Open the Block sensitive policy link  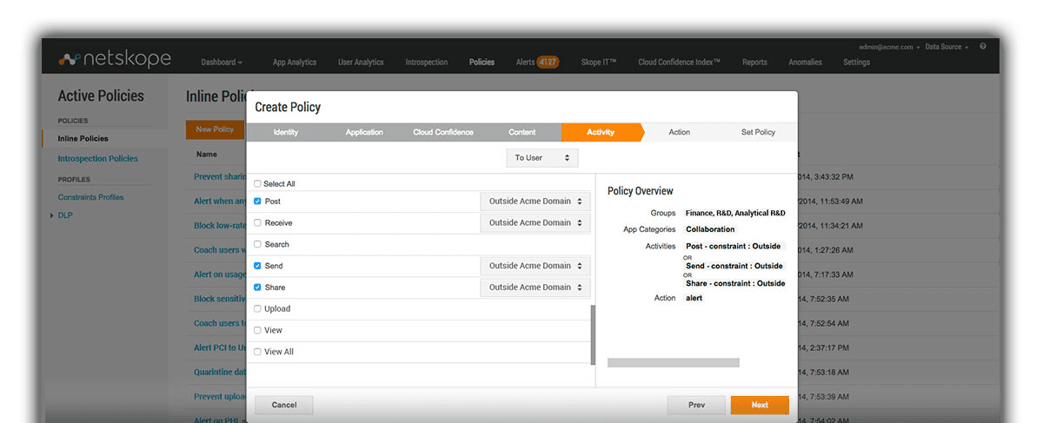(x=219, y=299)
